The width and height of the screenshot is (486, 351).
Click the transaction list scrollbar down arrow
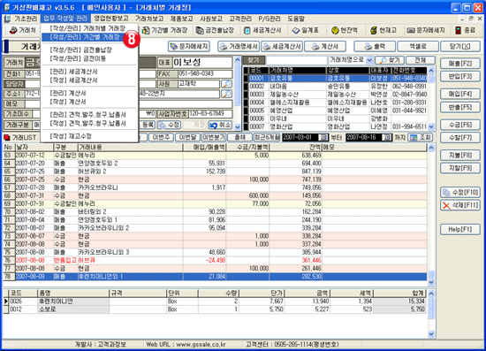(431, 282)
